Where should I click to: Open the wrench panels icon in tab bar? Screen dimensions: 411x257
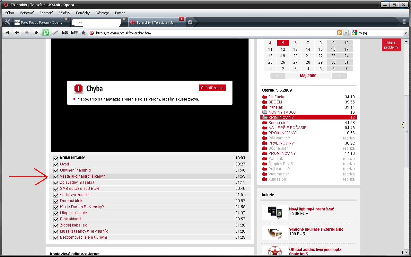(x=7, y=22)
